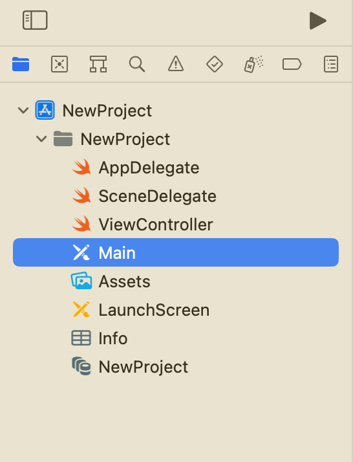Open the AppDelegate swift file
Viewport: 353px width, 462px height.
pos(176,168)
